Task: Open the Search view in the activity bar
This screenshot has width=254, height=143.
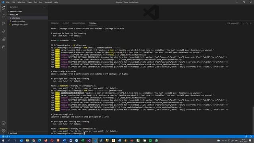Action: click(x=4, y=16)
